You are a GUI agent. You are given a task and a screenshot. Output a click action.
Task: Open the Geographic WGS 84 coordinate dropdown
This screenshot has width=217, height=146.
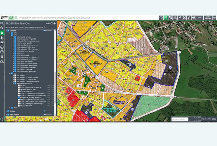coord(181,119)
